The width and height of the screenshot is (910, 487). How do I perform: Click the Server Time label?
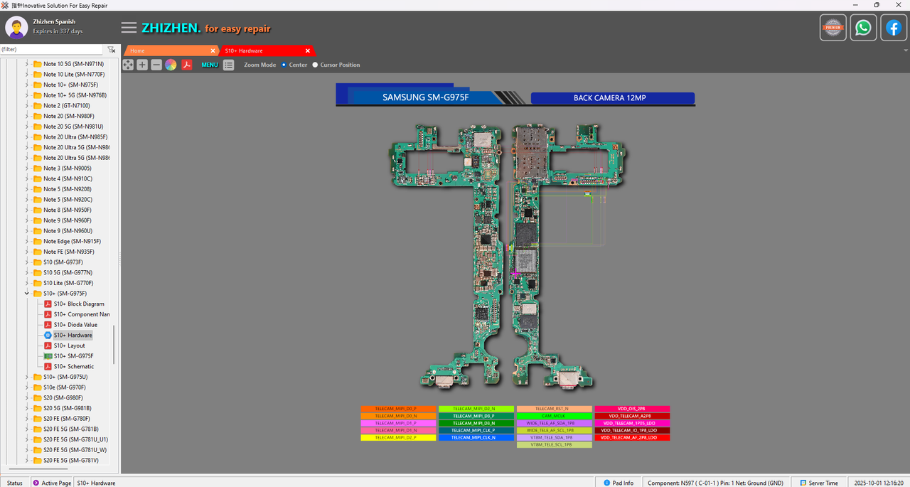[823, 483]
